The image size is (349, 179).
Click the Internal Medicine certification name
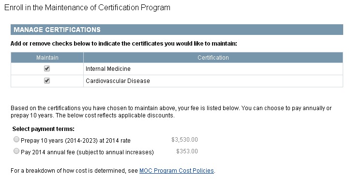(108, 69)
